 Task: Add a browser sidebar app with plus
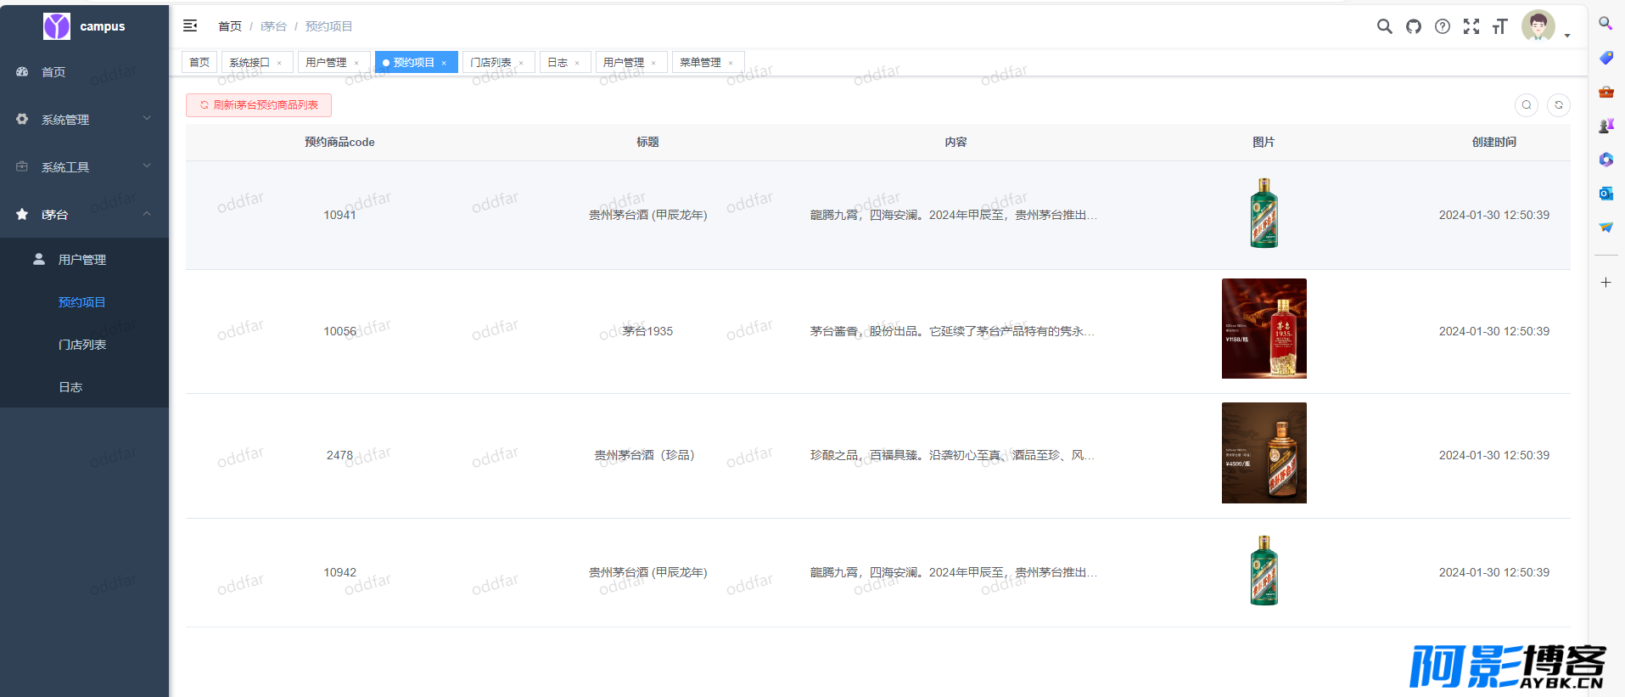tap(1605, 282)
